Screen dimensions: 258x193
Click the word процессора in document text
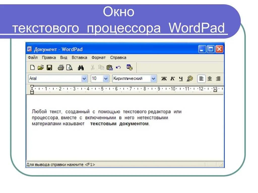tap(45, 118)
